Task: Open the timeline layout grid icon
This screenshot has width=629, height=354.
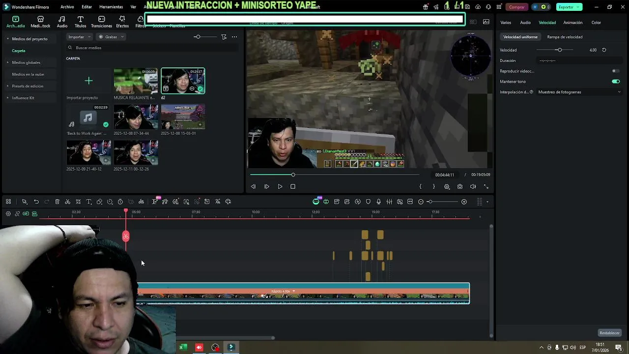Action: coord(8,202)
